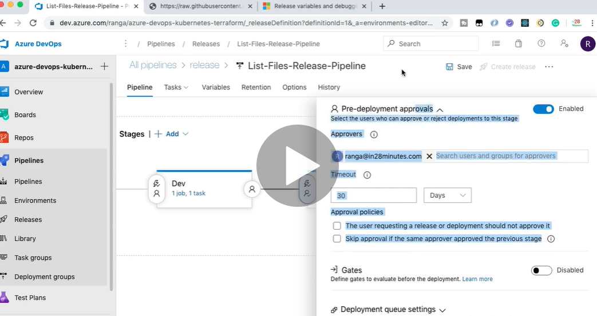This screenshot has height=316, width=597.
Task: Open Boards from the sidebar
Action: (25, 115)
